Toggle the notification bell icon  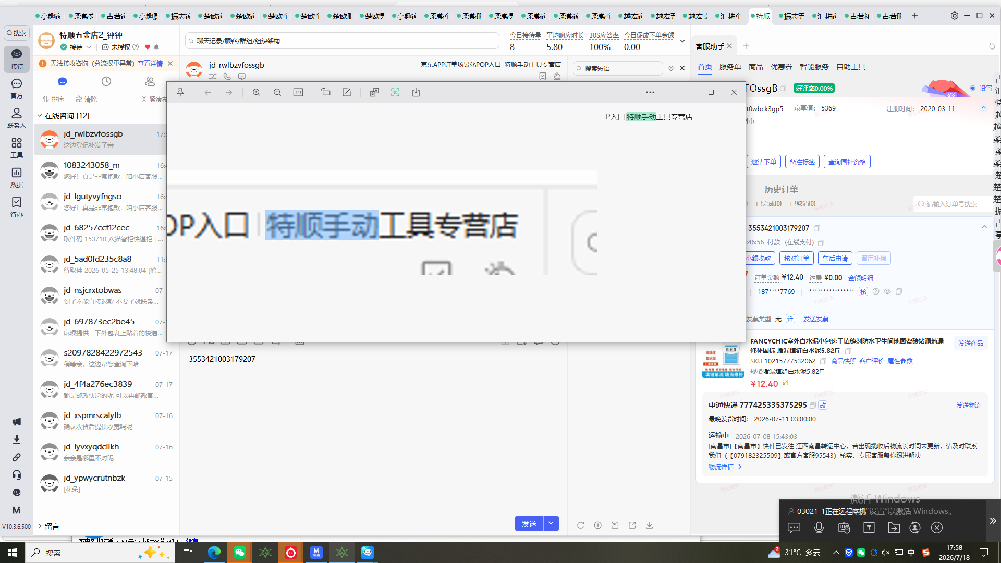point(156,47)
